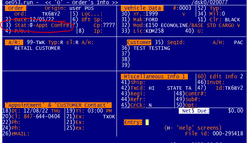Click the PAC value beside A/H:

238,43
